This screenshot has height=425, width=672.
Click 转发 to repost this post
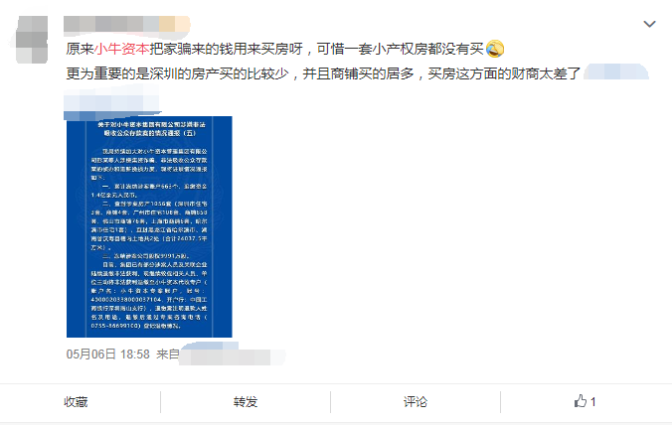click(246, 402)
